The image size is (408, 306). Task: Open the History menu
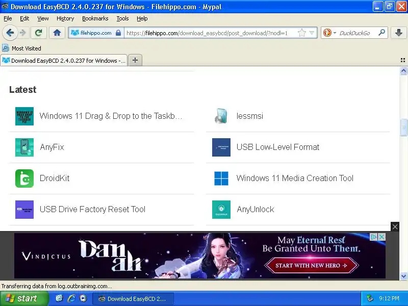[x=65, y=18]
